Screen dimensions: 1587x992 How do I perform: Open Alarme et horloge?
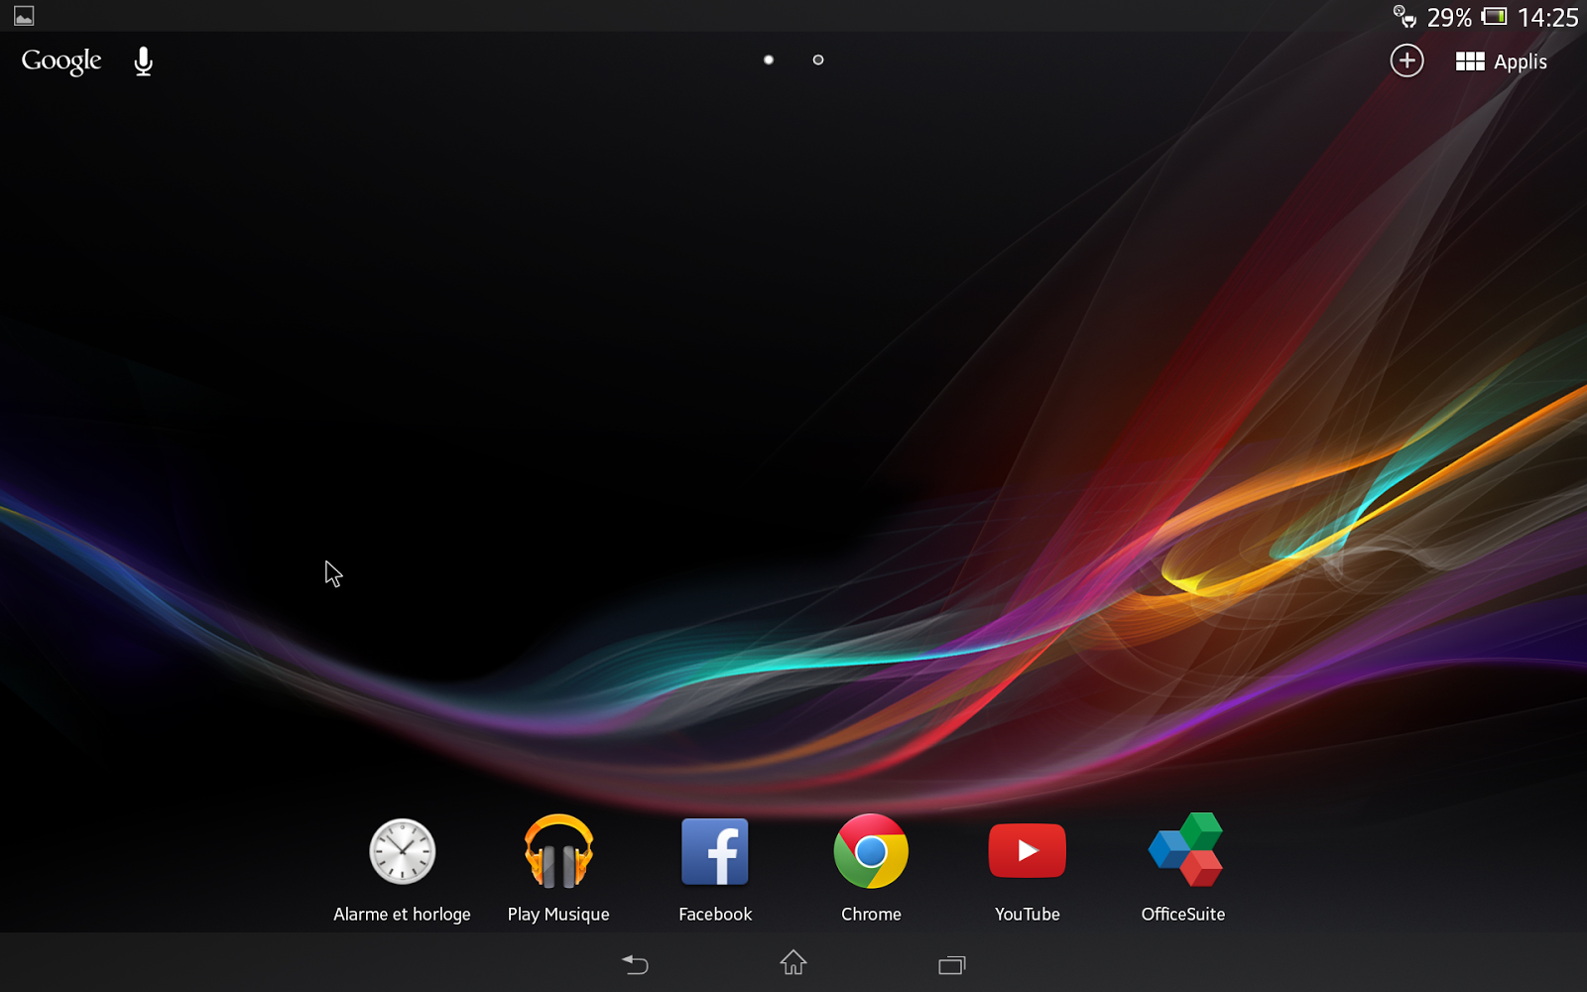[401, 850]
